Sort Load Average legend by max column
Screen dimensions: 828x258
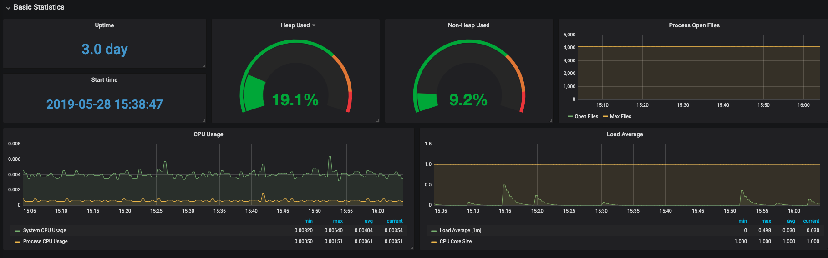(766, 221)
